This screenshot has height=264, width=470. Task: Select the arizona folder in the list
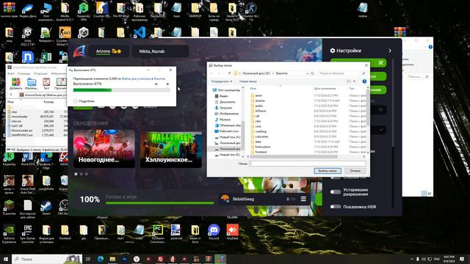(260, 101)
